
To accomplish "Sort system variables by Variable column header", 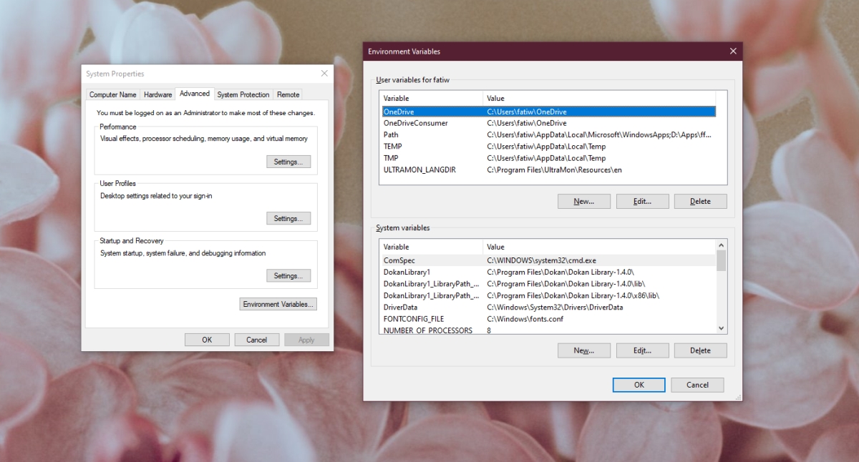I will click(432, 247).
